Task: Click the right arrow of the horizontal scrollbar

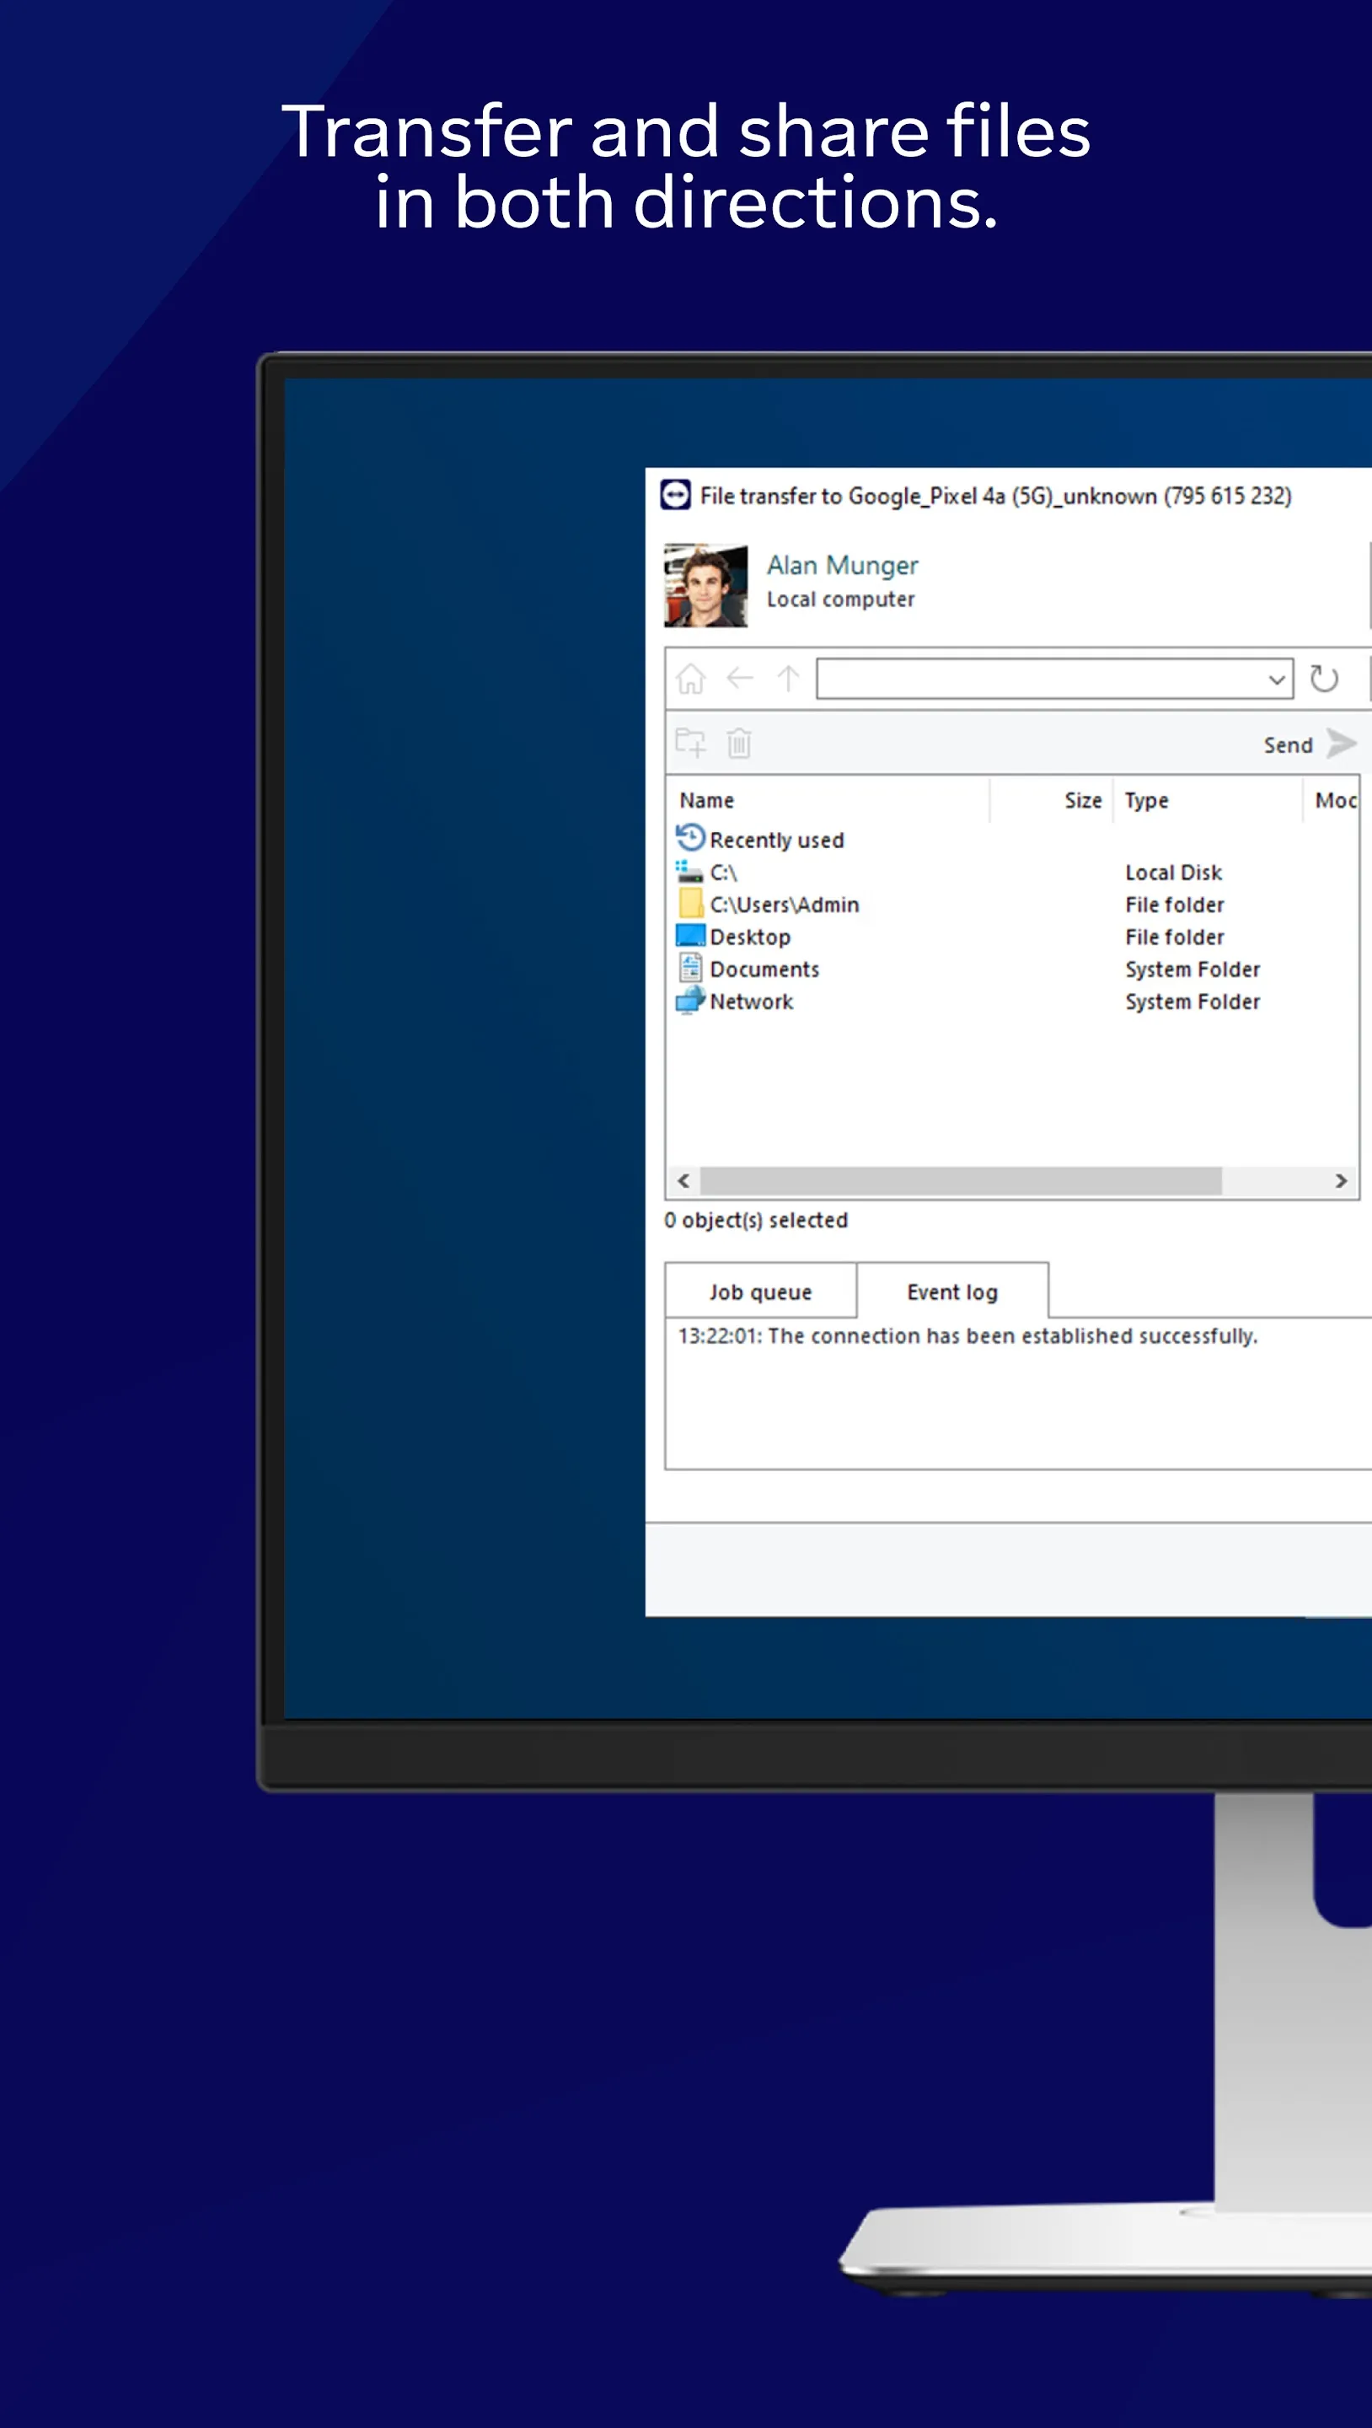Action: (x=1340, y=1181)
